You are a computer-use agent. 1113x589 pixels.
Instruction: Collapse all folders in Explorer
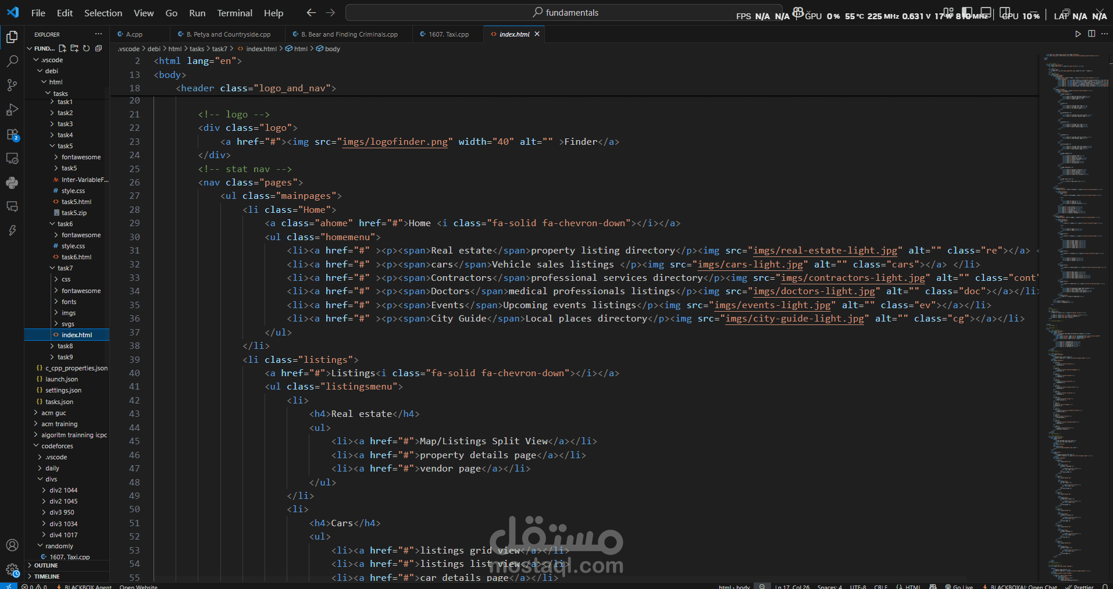[x=98, y=48]
